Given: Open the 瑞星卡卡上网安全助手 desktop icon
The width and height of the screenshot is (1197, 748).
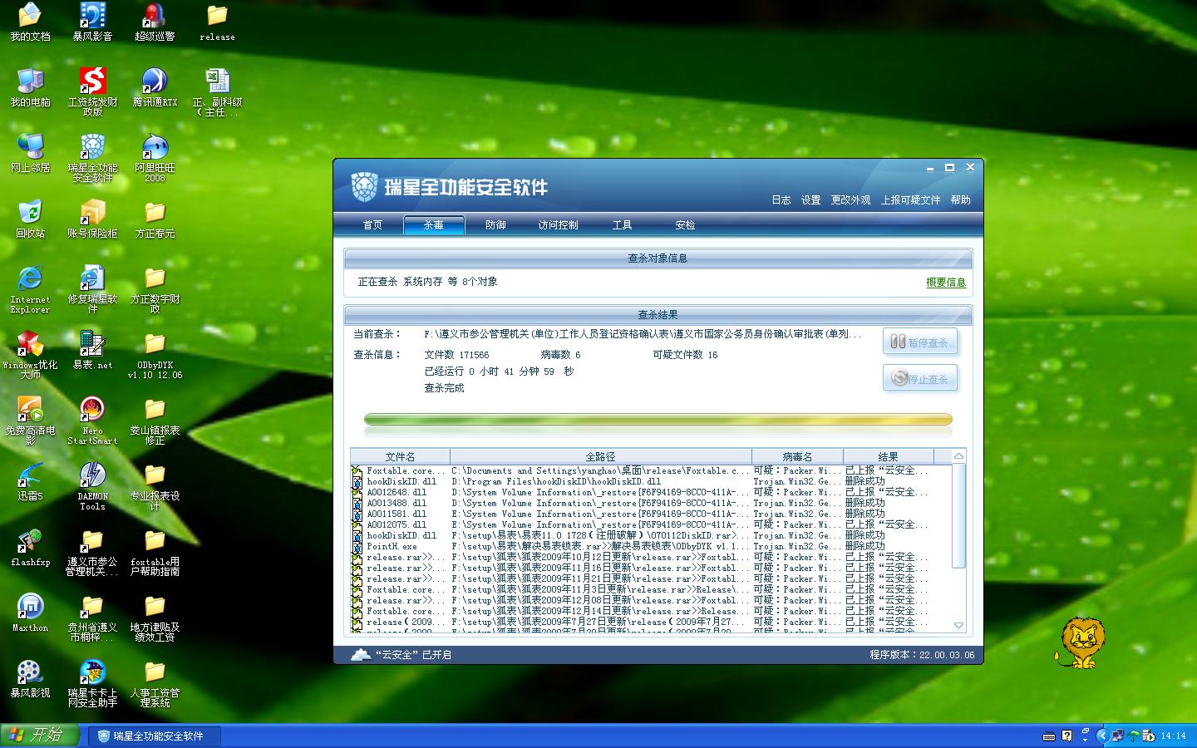Looking at the screenshot, I should pyautogui.click(x=92, y=683).
